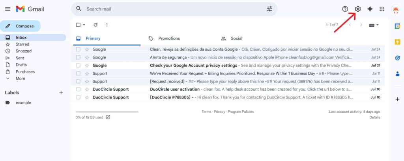The height and width of the screenshot is (161, 404).
Task: Star the Alerta de segurança email
Action: click(x=87, y=57)
